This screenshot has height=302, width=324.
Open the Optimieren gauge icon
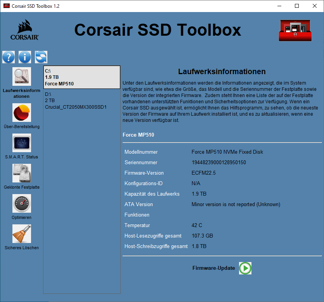pyautogui.click(x=22, y=203)
